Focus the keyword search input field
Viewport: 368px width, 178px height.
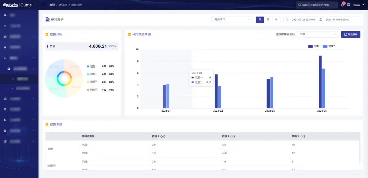point(317,5)
